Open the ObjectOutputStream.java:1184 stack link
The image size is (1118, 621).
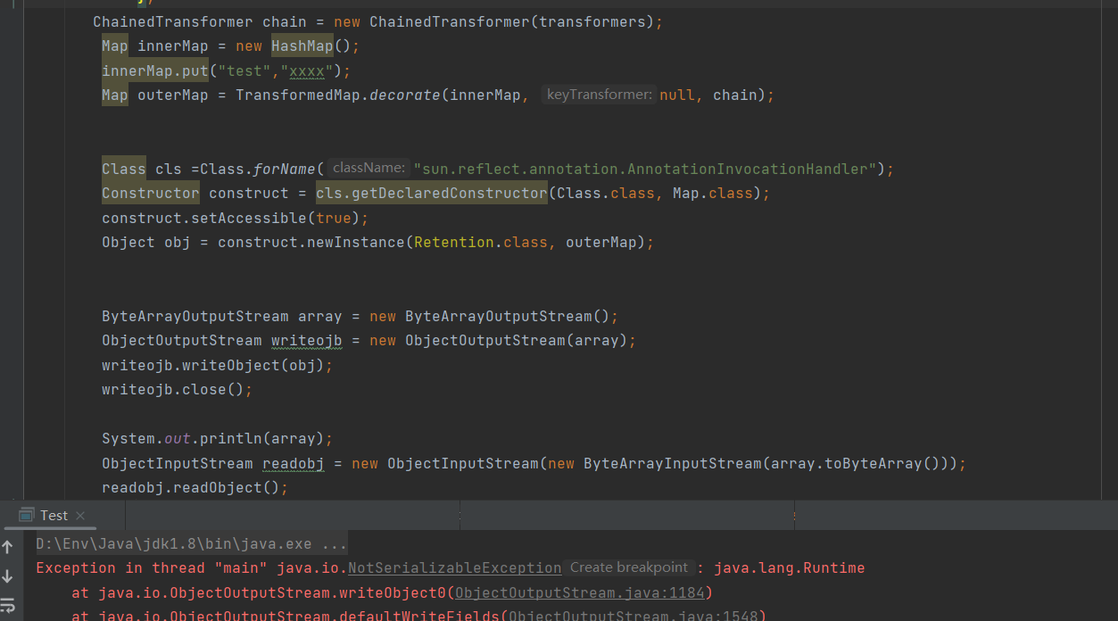tap(580, 592)
